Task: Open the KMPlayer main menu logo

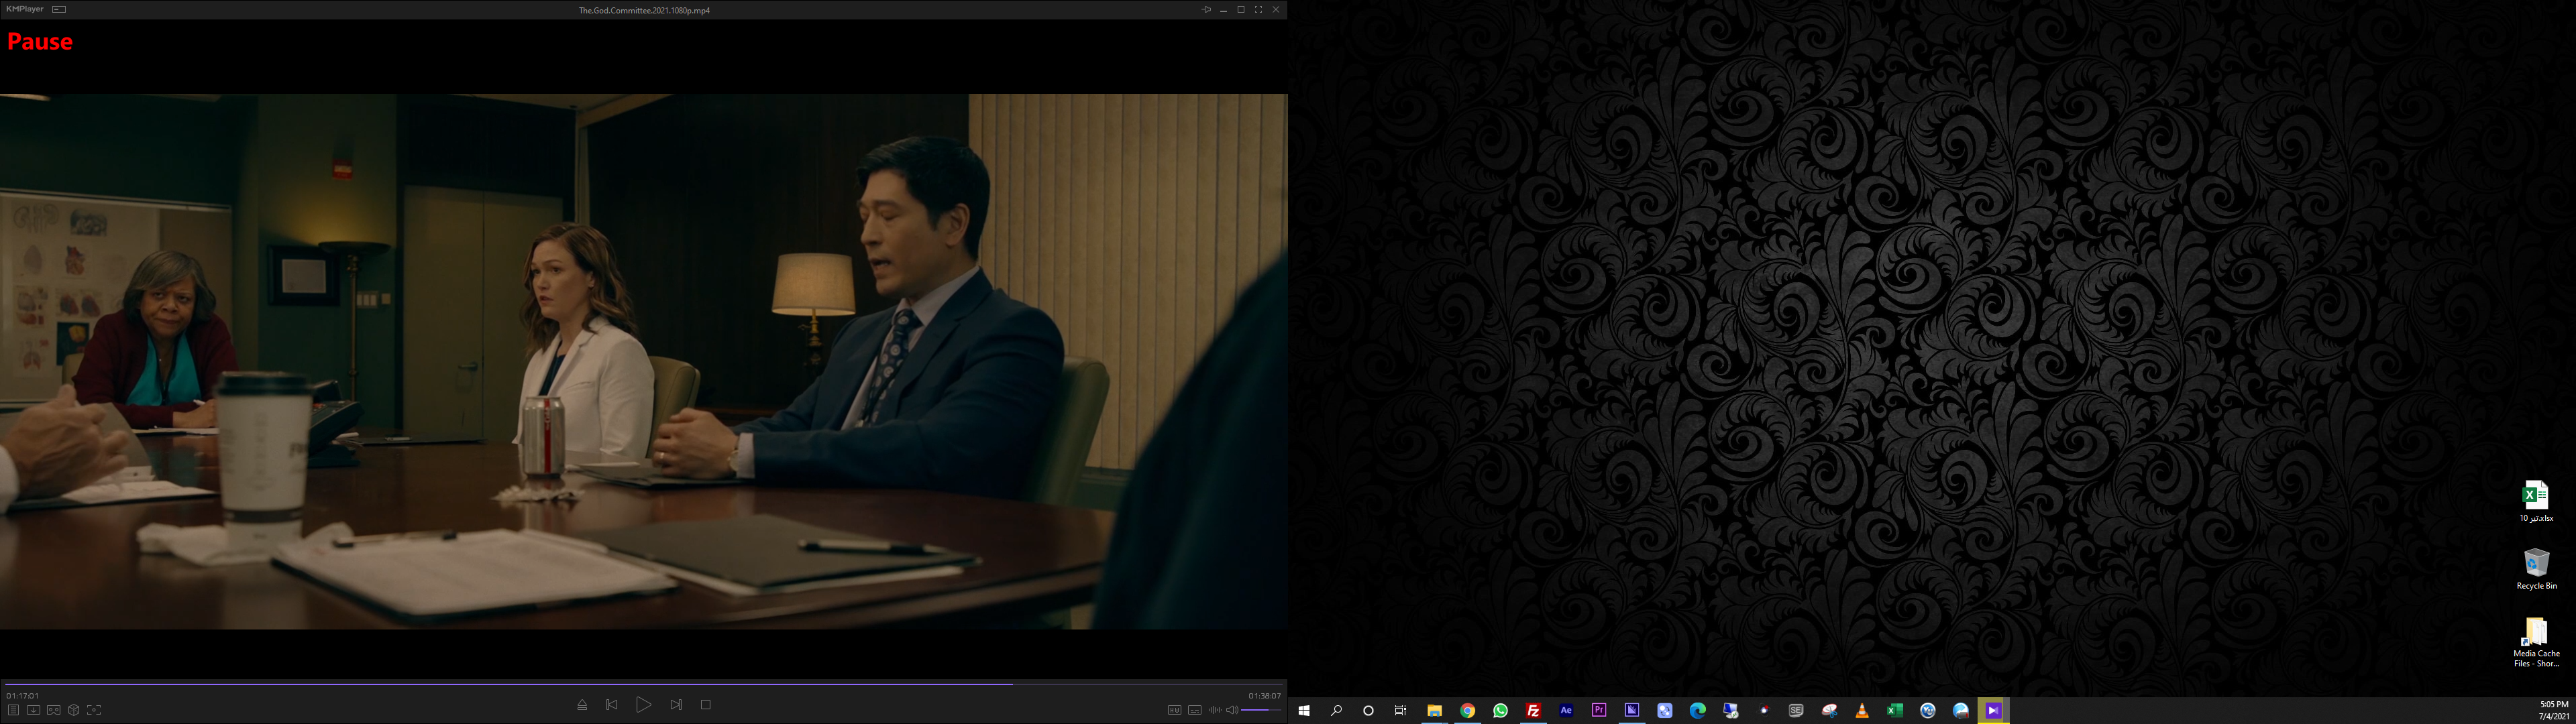Action: point(24,9)
